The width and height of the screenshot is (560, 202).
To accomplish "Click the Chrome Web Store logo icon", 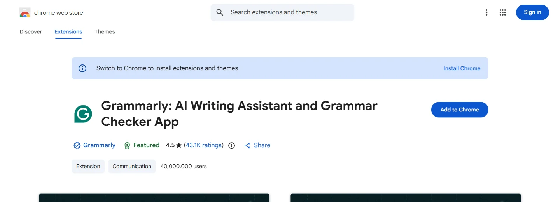I will pos(25,13).
